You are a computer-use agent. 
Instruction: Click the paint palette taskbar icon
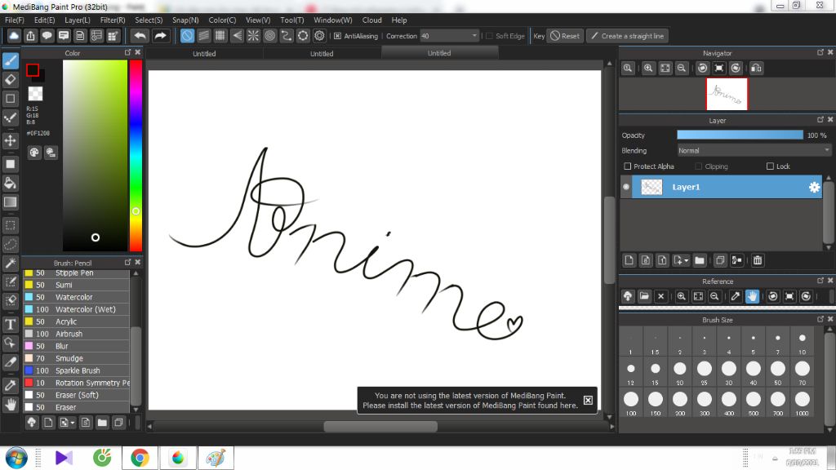tap(216, 458)
